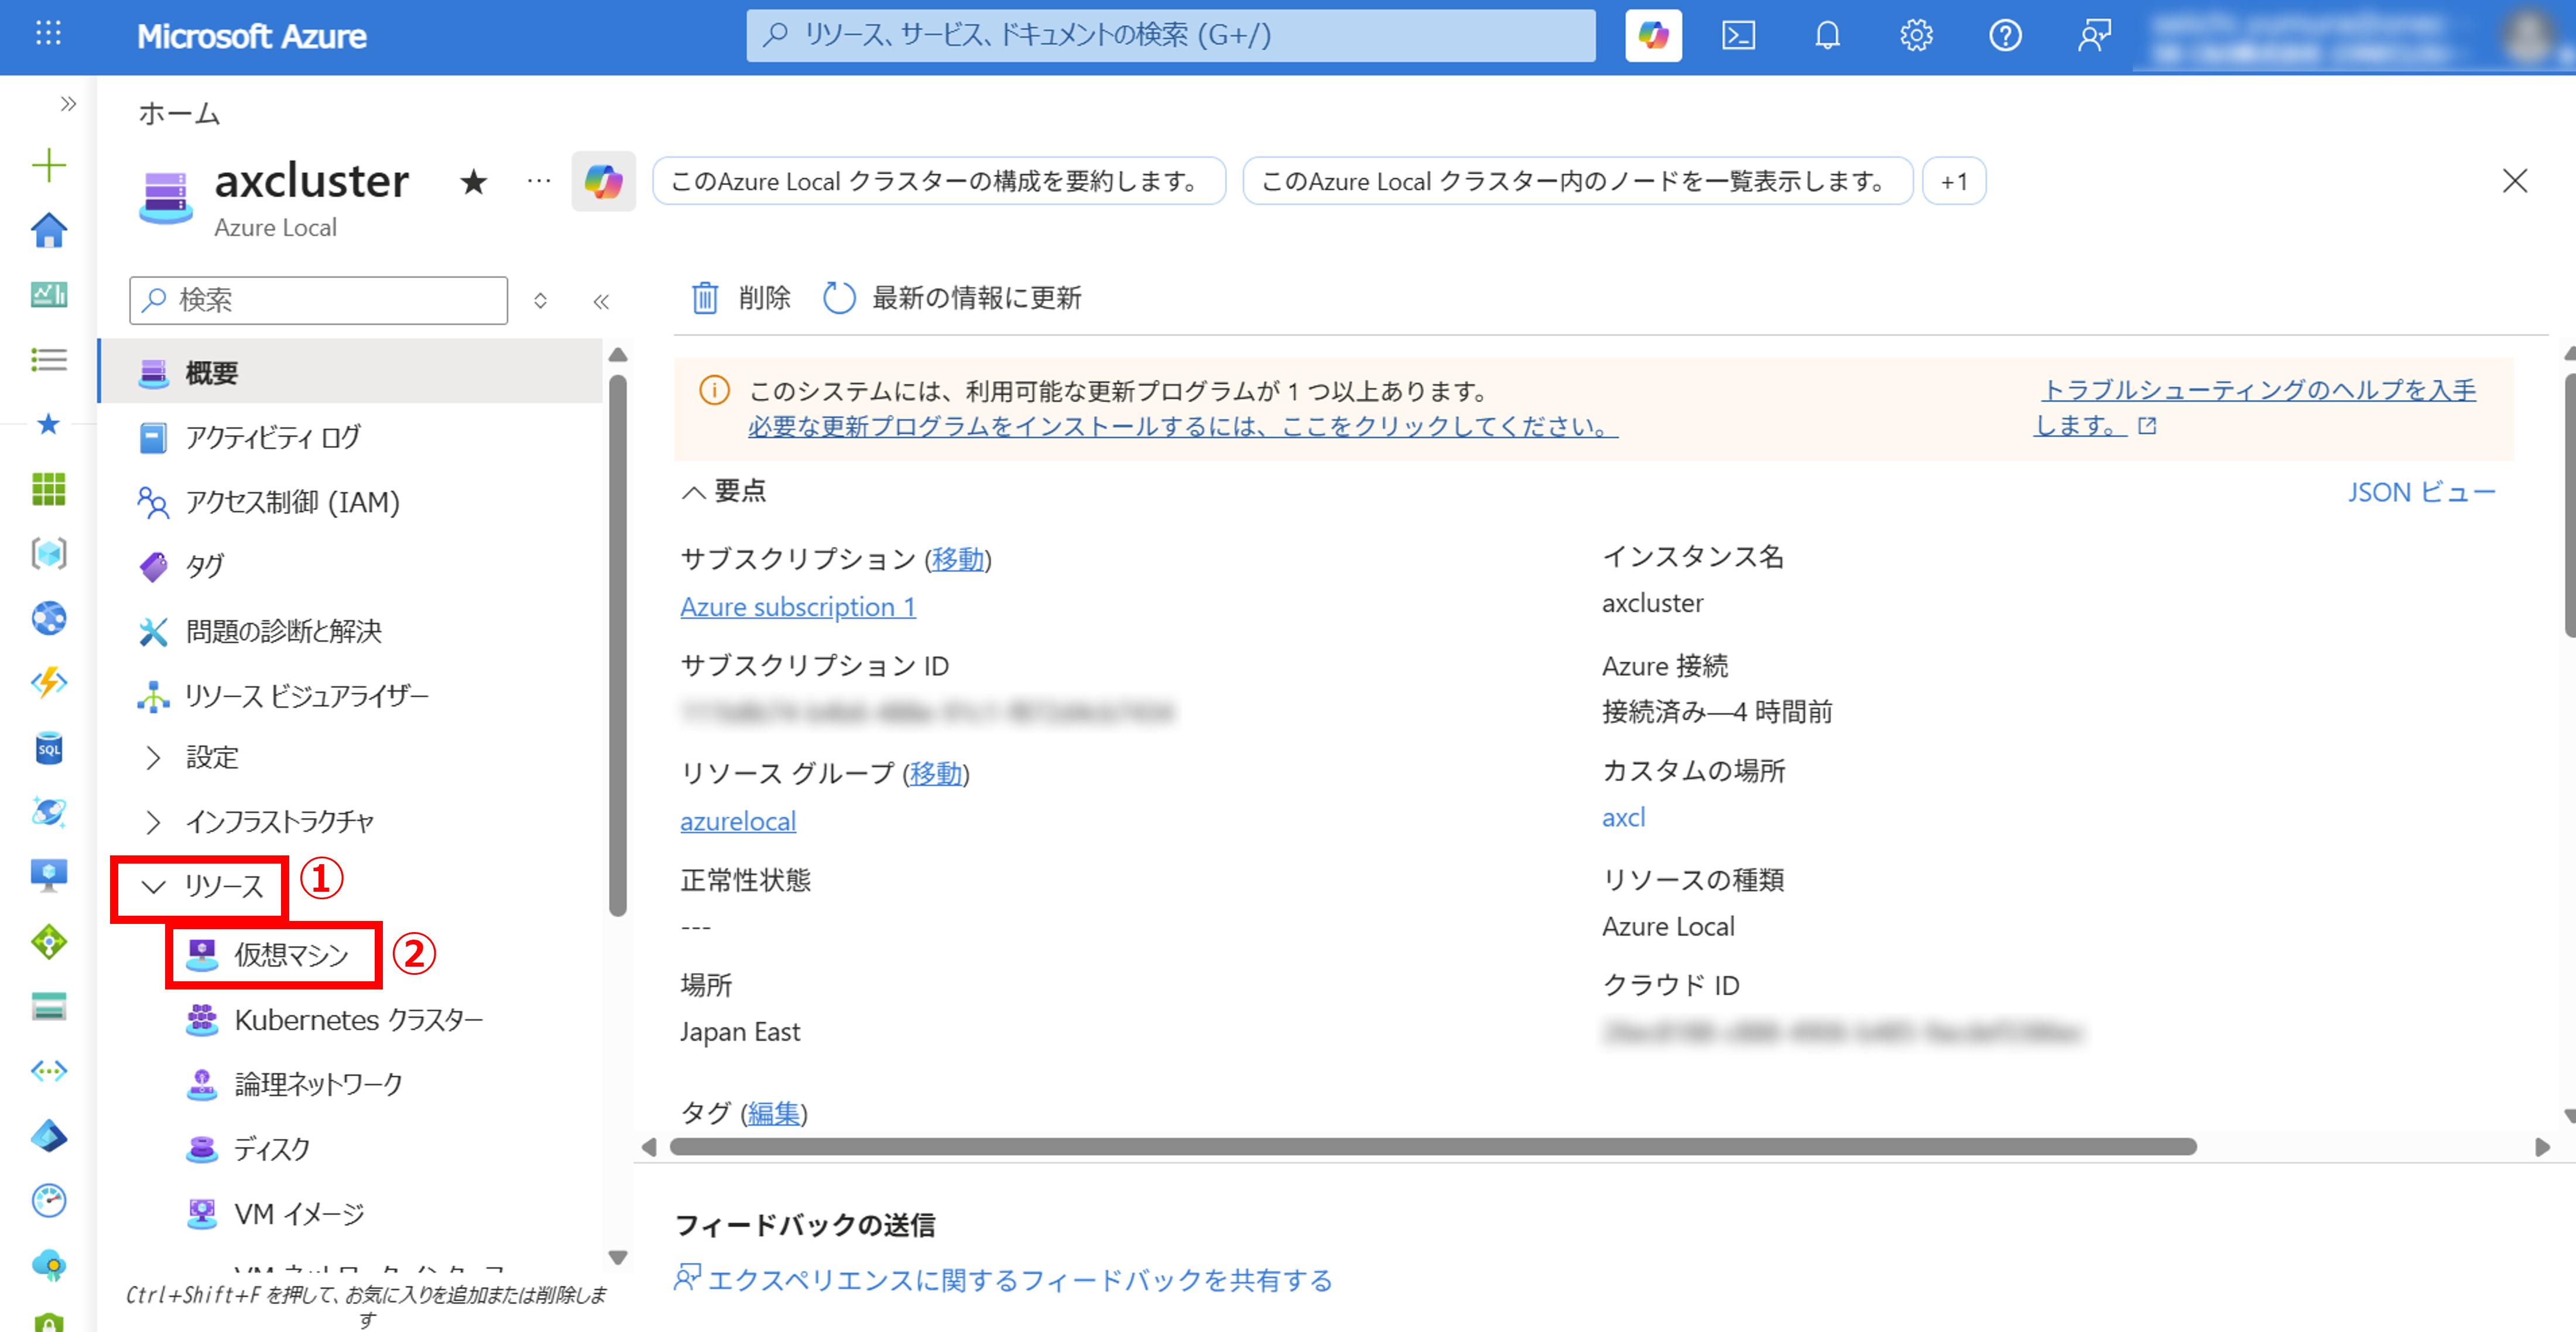Click the cluster configuration summary Copilot suggestion
Viewport: 2576px width, 1332px height.
pos(939,181)
